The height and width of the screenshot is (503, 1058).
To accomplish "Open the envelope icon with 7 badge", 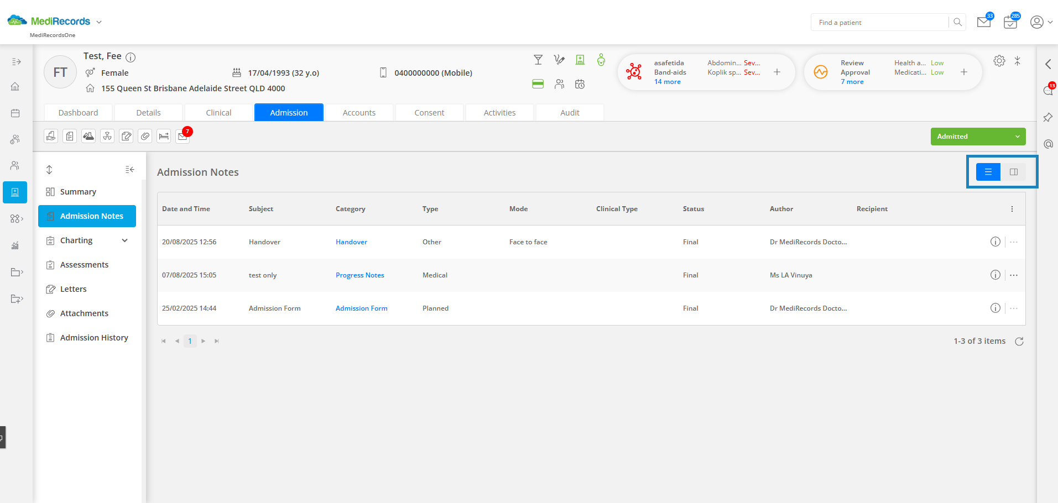I will point(183,137).
